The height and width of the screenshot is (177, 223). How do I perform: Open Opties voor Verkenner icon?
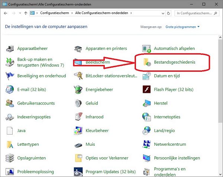pyautogui.click(x=78, y=158)
